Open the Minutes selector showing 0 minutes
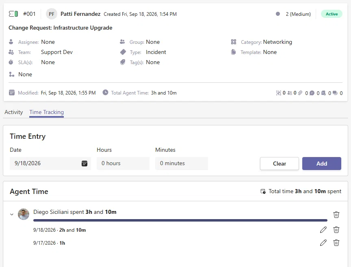Screen dimensions: 351x267 (182, 164)
